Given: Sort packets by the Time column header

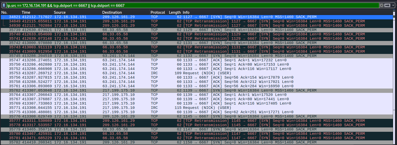Looking at the screenshot, I should click(x=37, y=12).
